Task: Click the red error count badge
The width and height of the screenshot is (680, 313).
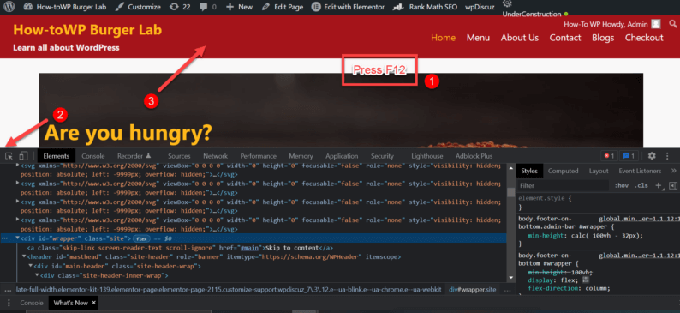Action: tap(610, 156)
